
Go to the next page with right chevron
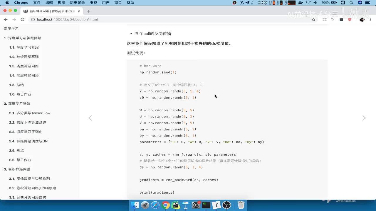point(364,118)
